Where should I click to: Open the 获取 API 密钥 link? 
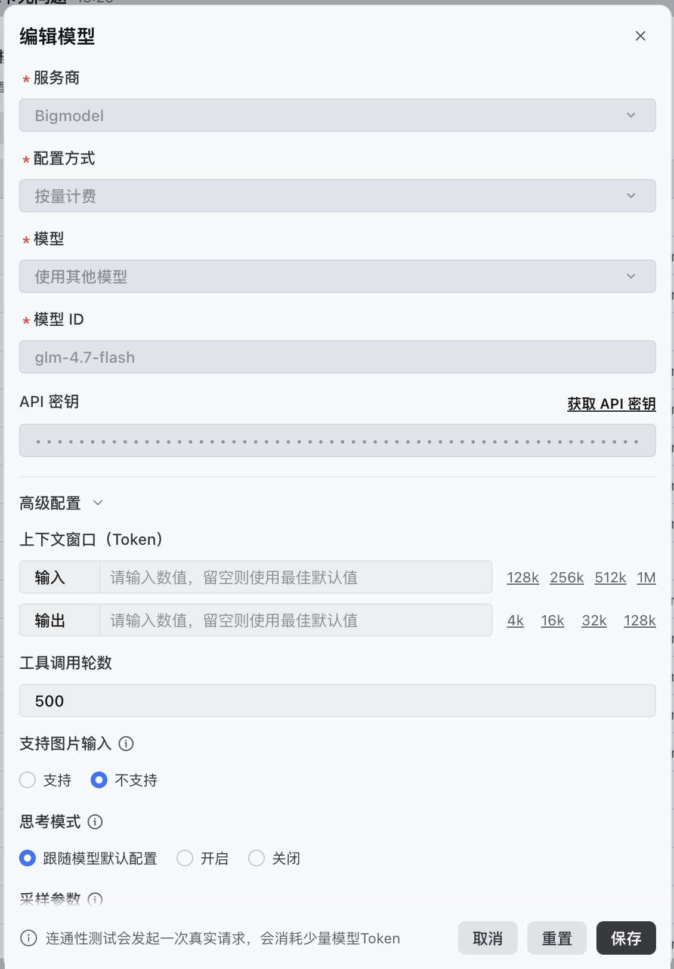[611, 404]
